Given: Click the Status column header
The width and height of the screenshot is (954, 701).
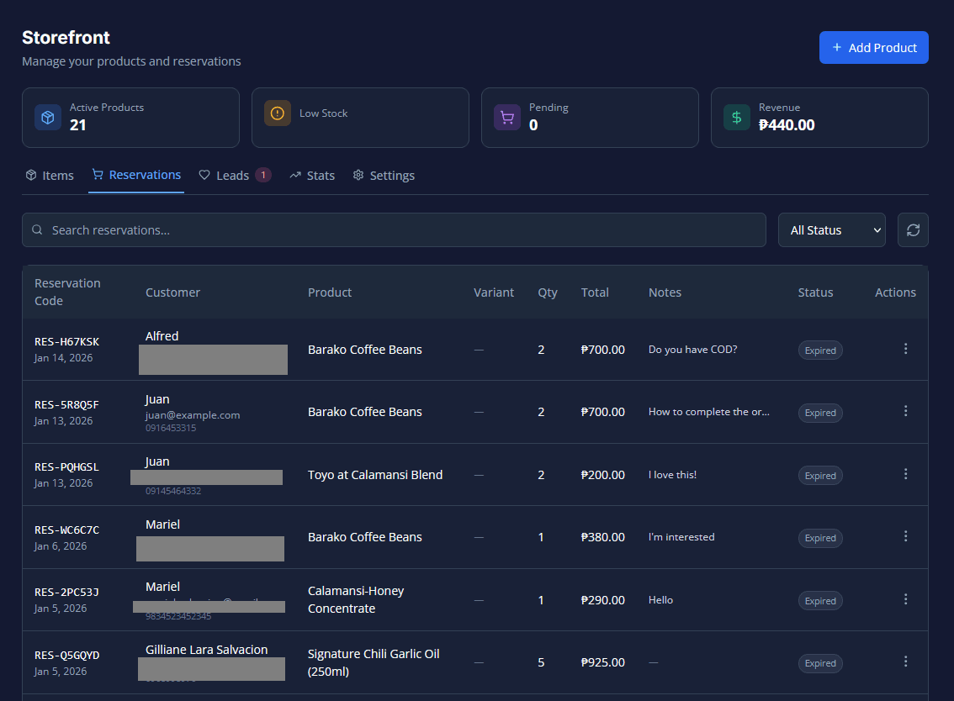Looking at the screenshot, I should [815, 293].
